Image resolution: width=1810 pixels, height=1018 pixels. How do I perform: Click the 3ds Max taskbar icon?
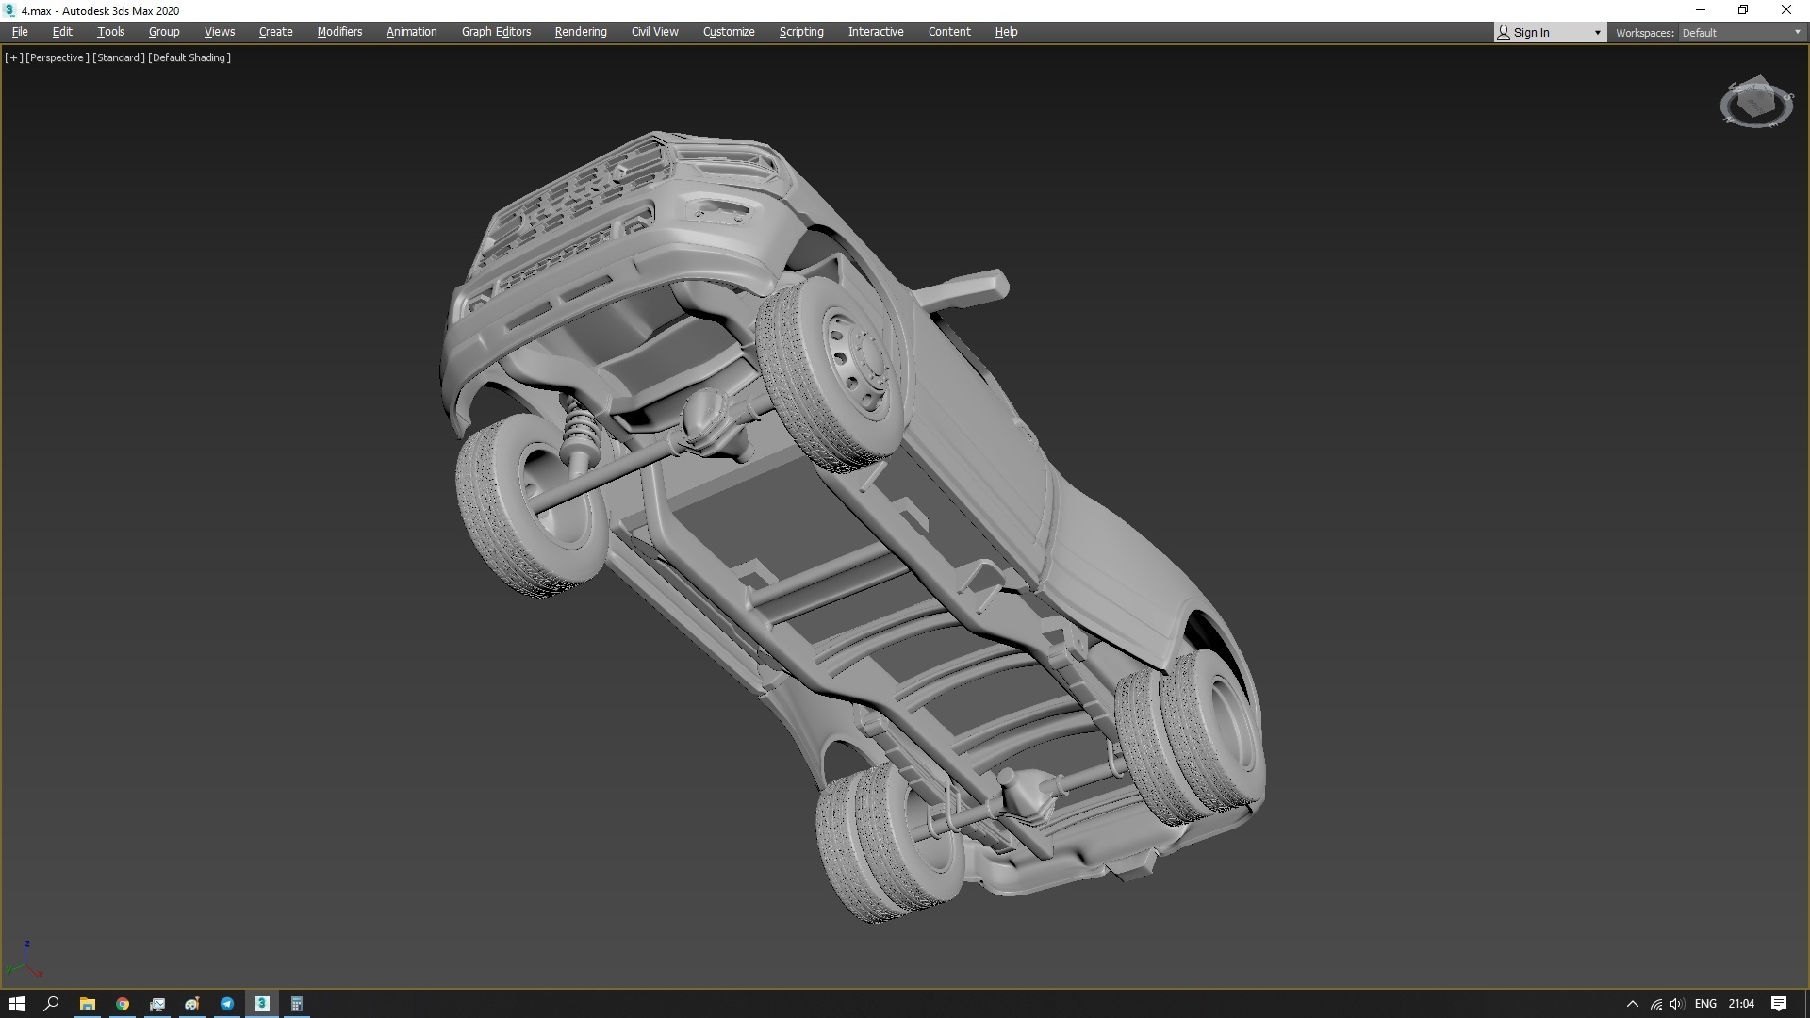click(262, 1004)
